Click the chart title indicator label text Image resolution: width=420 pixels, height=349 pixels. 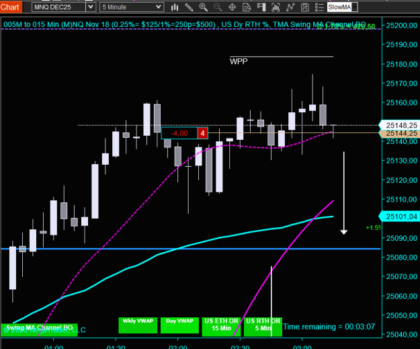(185, 25)
